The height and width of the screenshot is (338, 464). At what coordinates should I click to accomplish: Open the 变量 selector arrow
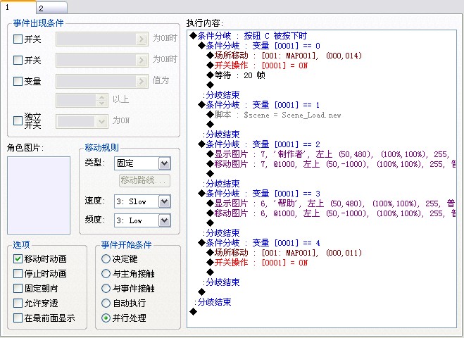141,82
